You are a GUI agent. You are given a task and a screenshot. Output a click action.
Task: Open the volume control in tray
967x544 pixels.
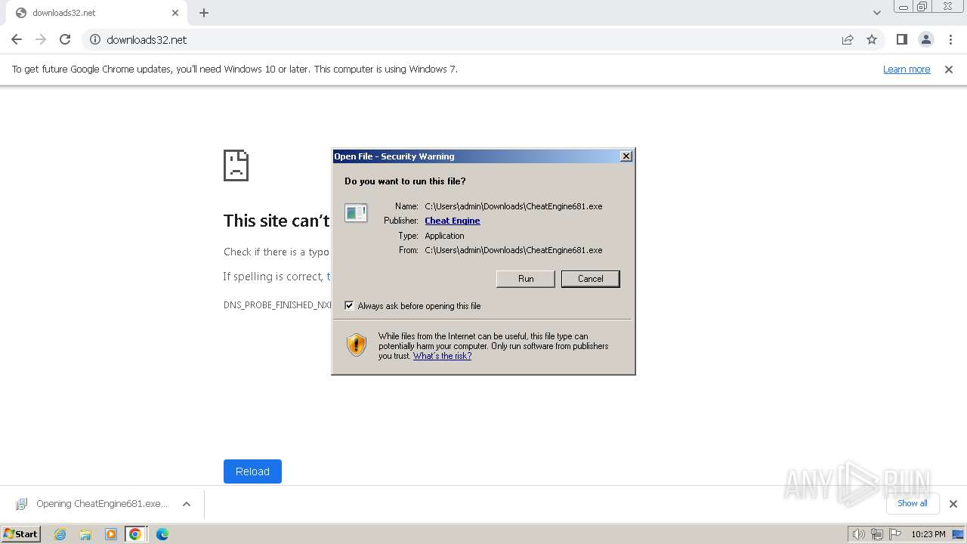[858, 534]
